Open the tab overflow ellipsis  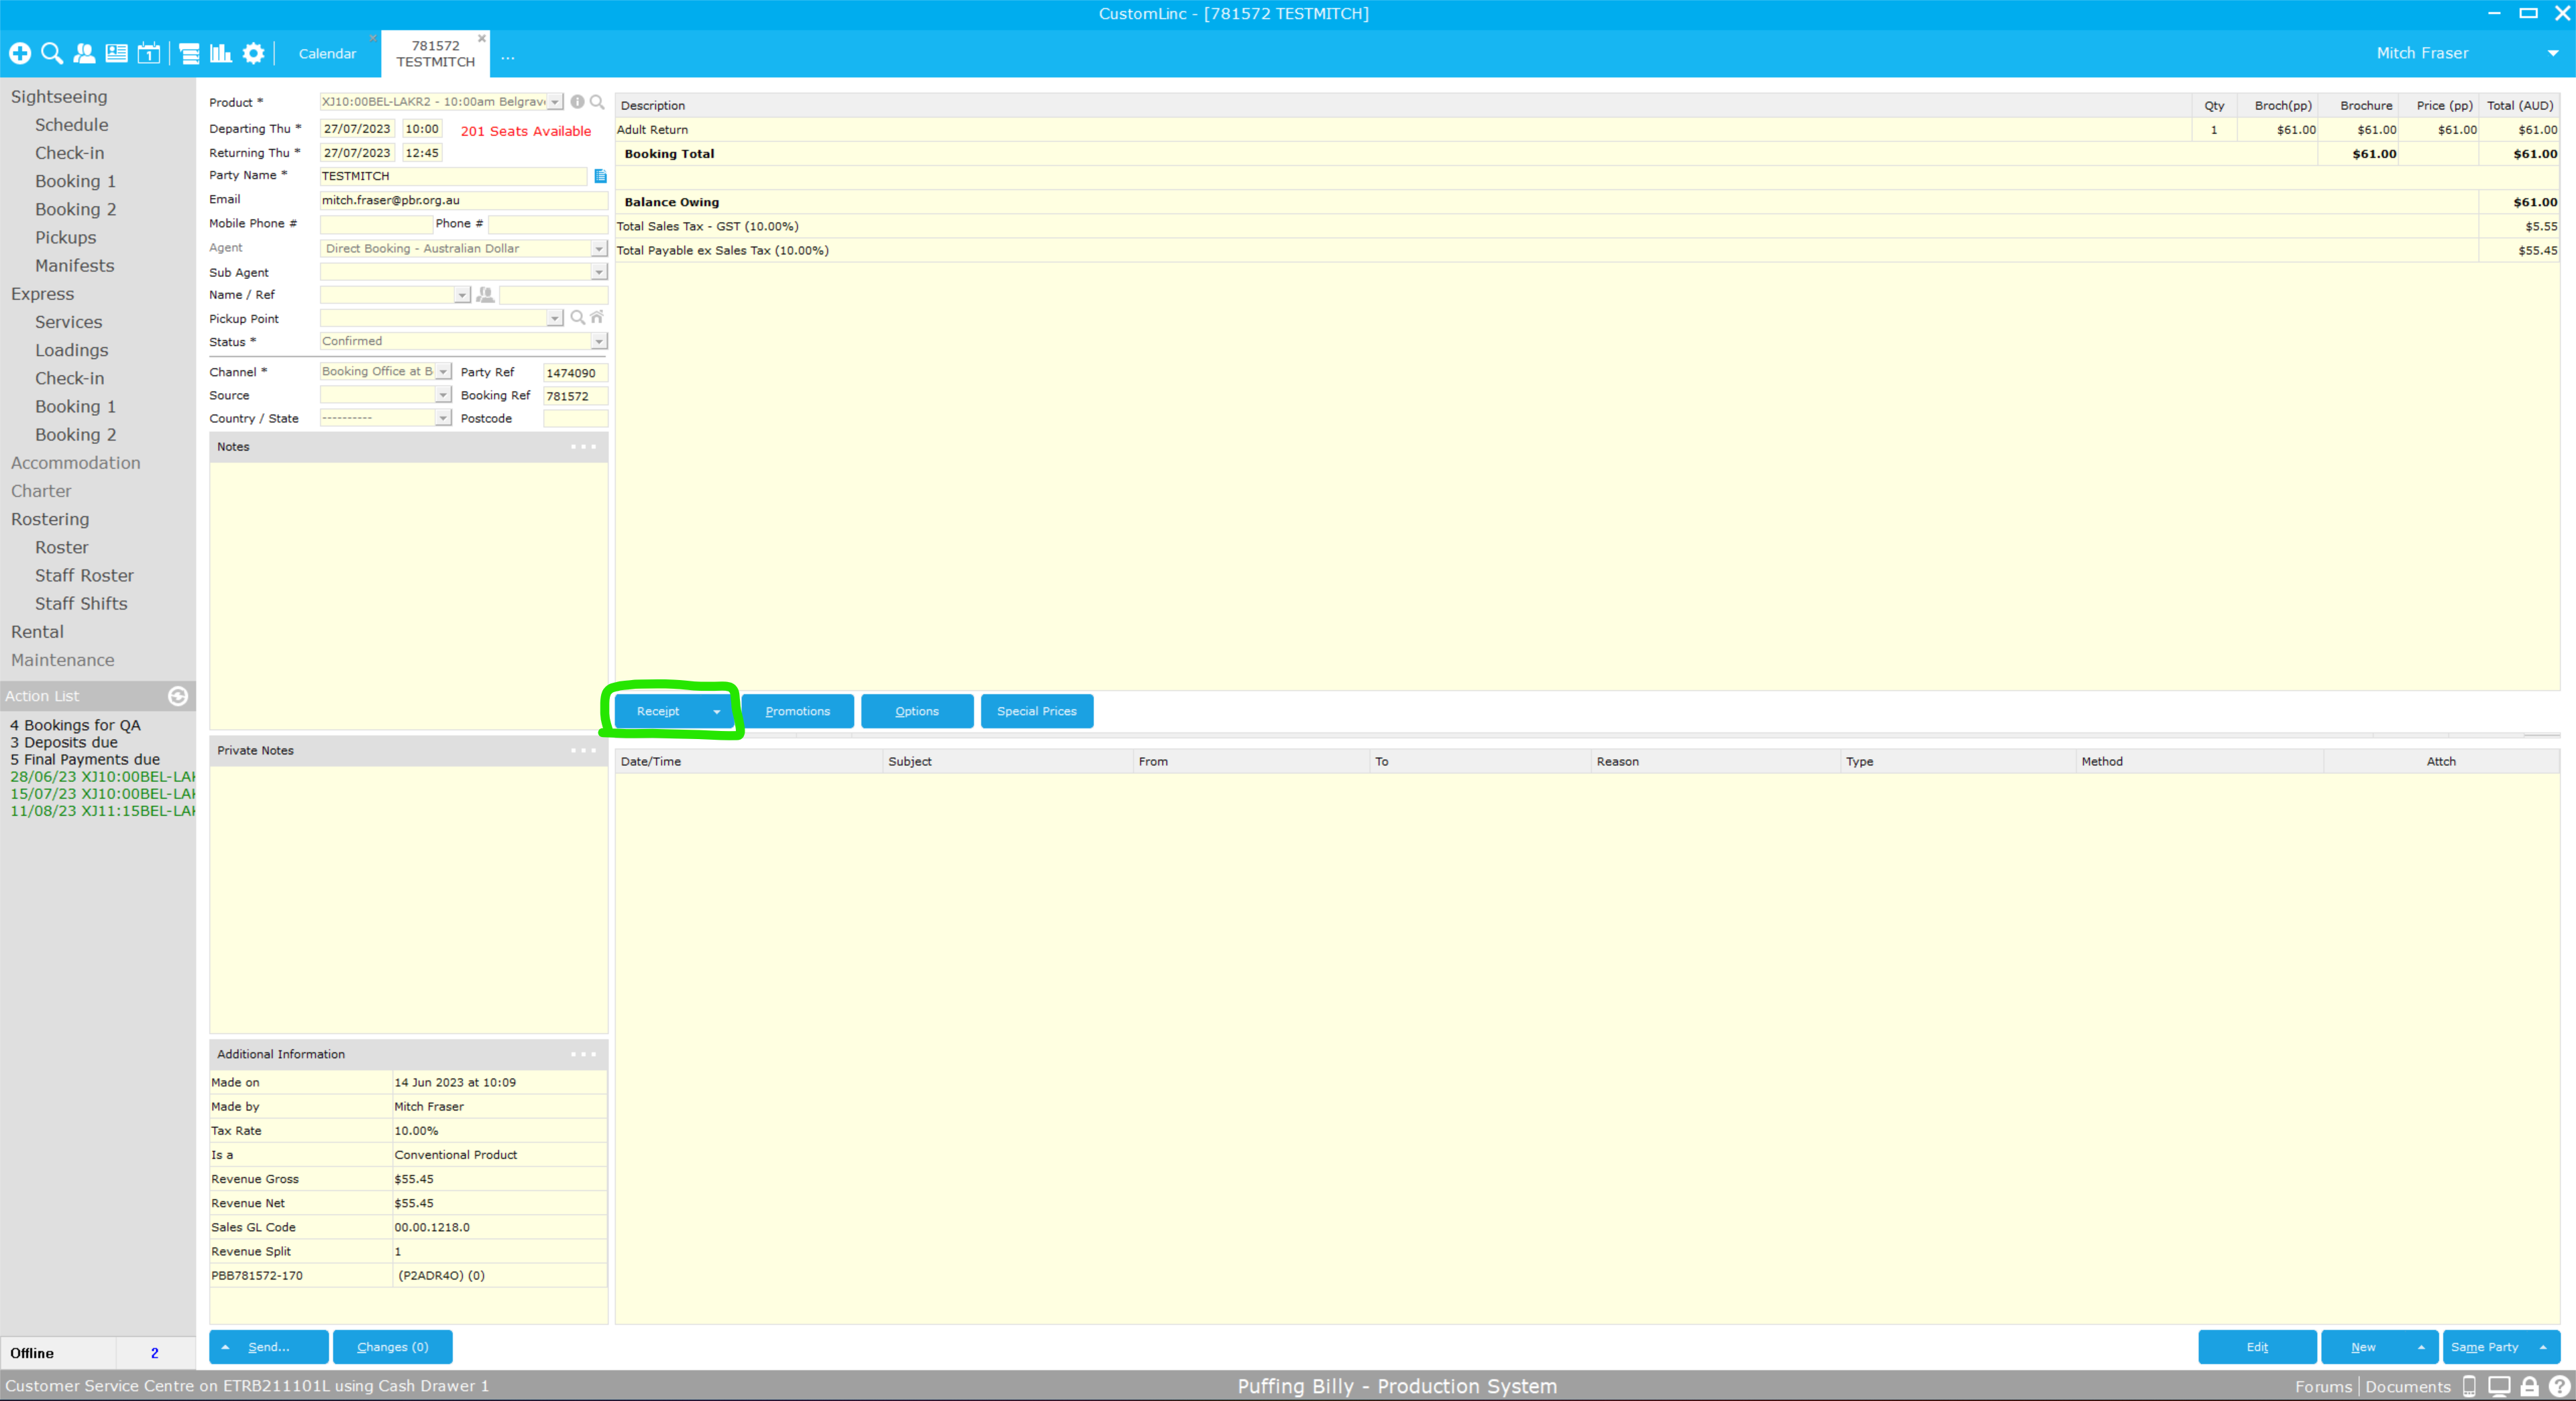coord(508,56)
